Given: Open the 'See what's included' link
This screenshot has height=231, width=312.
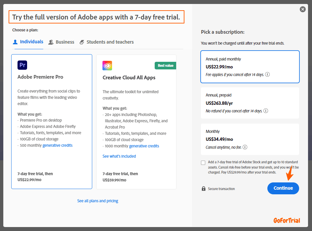Looking at the screenshot, I should click(x=119, y=156).
